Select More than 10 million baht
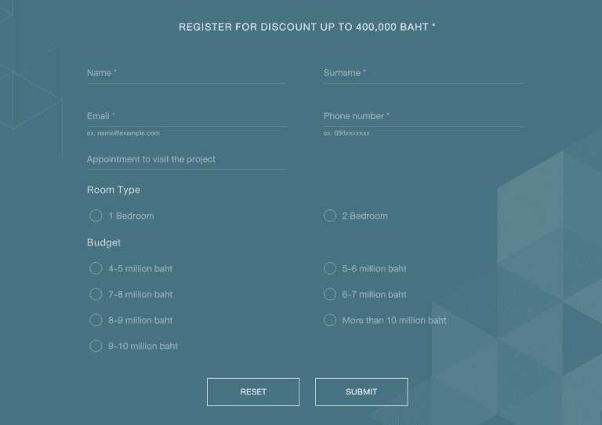Image resolution: width=602 pixels, height=425 pixels. click(x=330, y=320)
